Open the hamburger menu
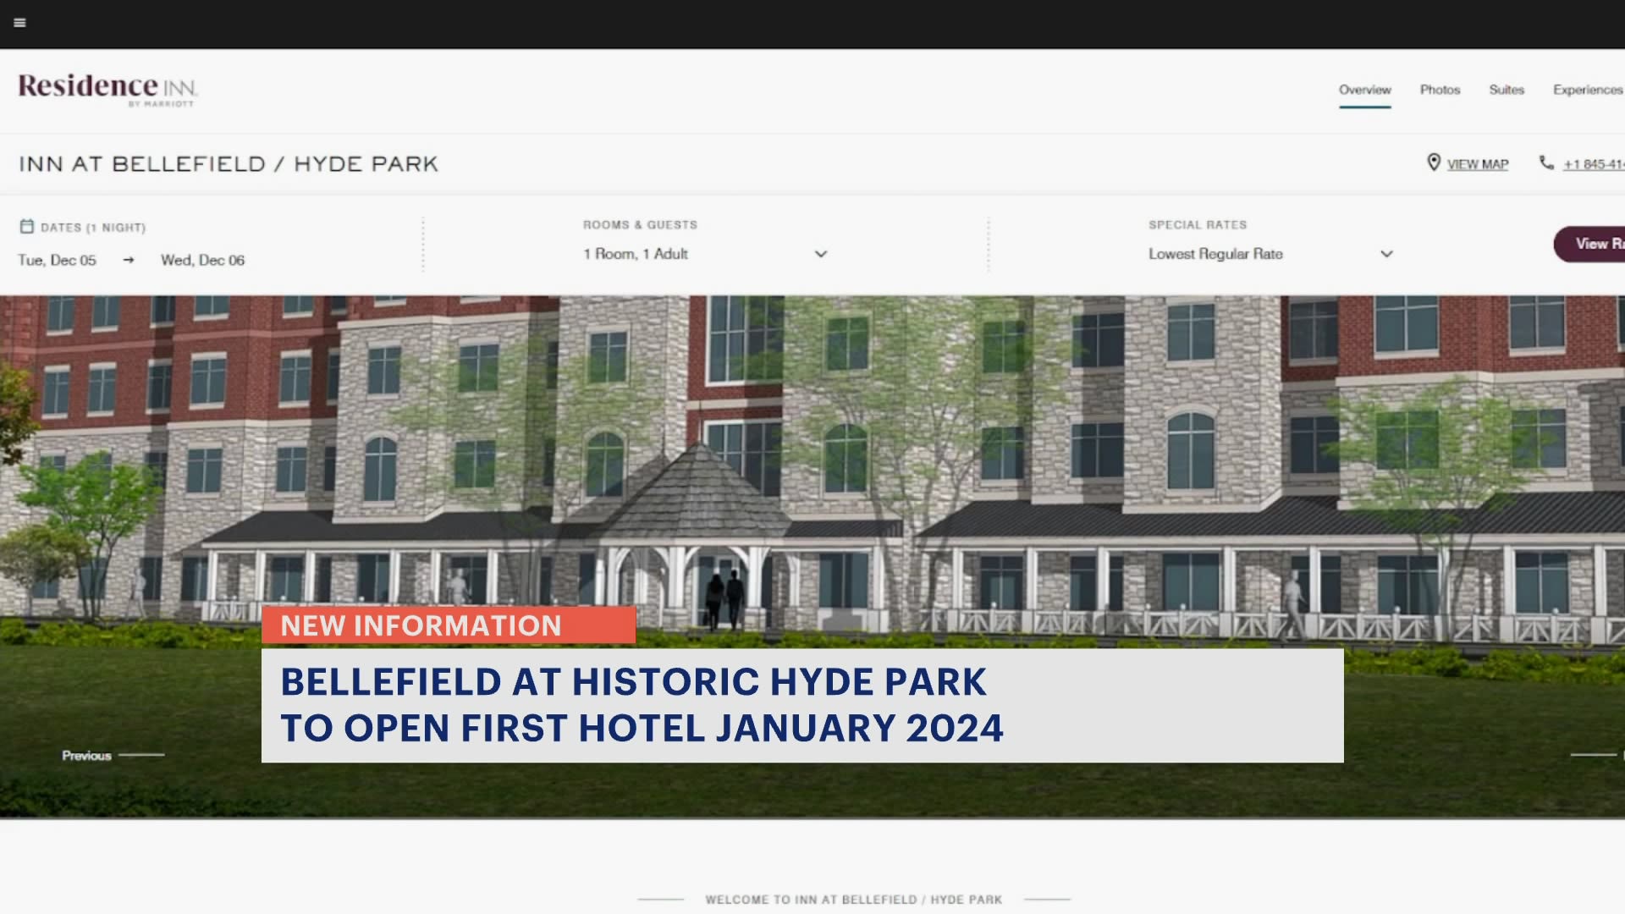 [19, 23]
